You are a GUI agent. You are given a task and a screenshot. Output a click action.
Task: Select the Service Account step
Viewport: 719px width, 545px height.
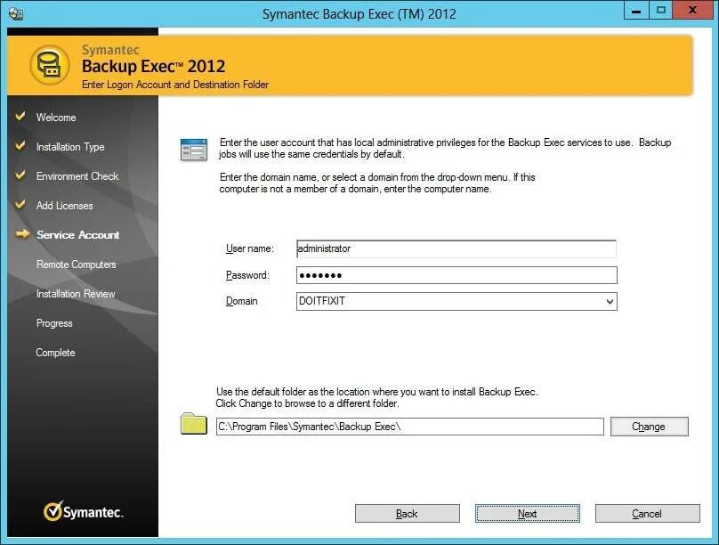click(x=77, y=235)
